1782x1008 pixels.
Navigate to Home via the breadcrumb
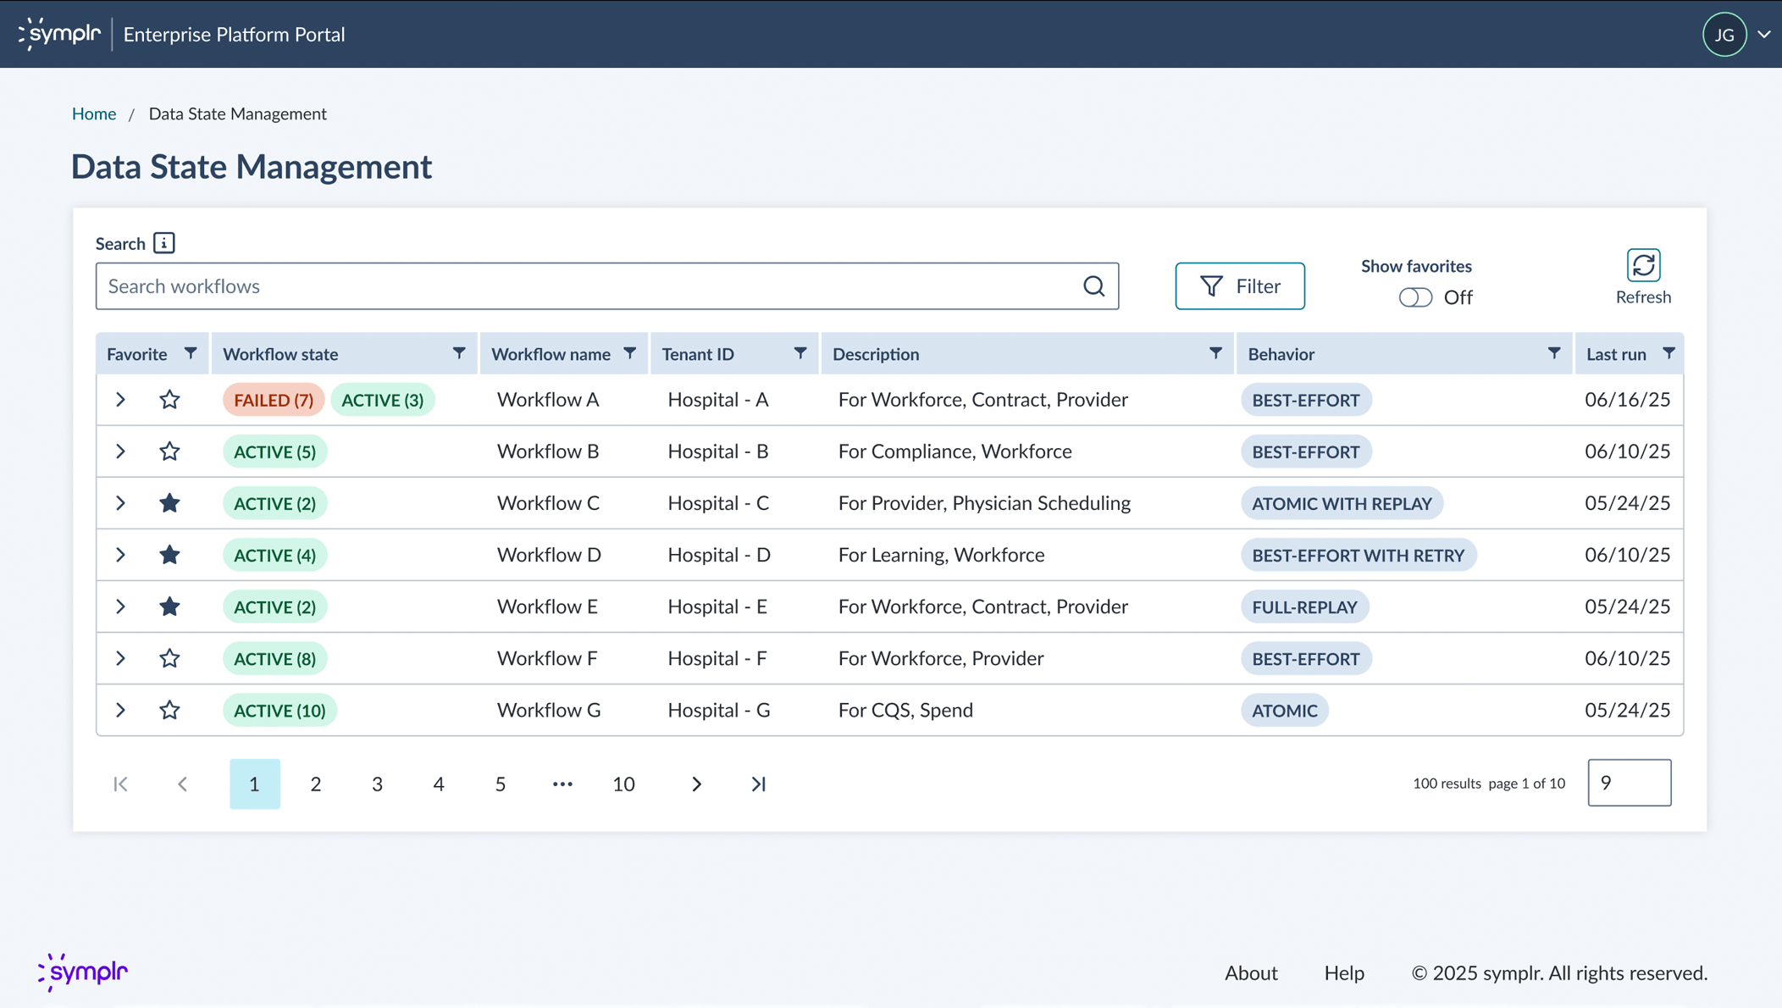pyautogui.click(x=94, y=113)
